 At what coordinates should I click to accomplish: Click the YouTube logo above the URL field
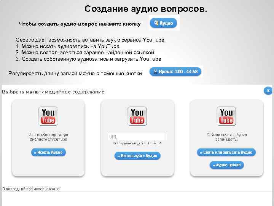(x=137, y=116)
